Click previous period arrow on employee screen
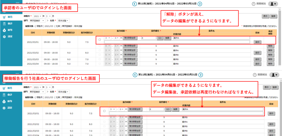This screenshot has width=282, height=136. (x=134, y=75)
